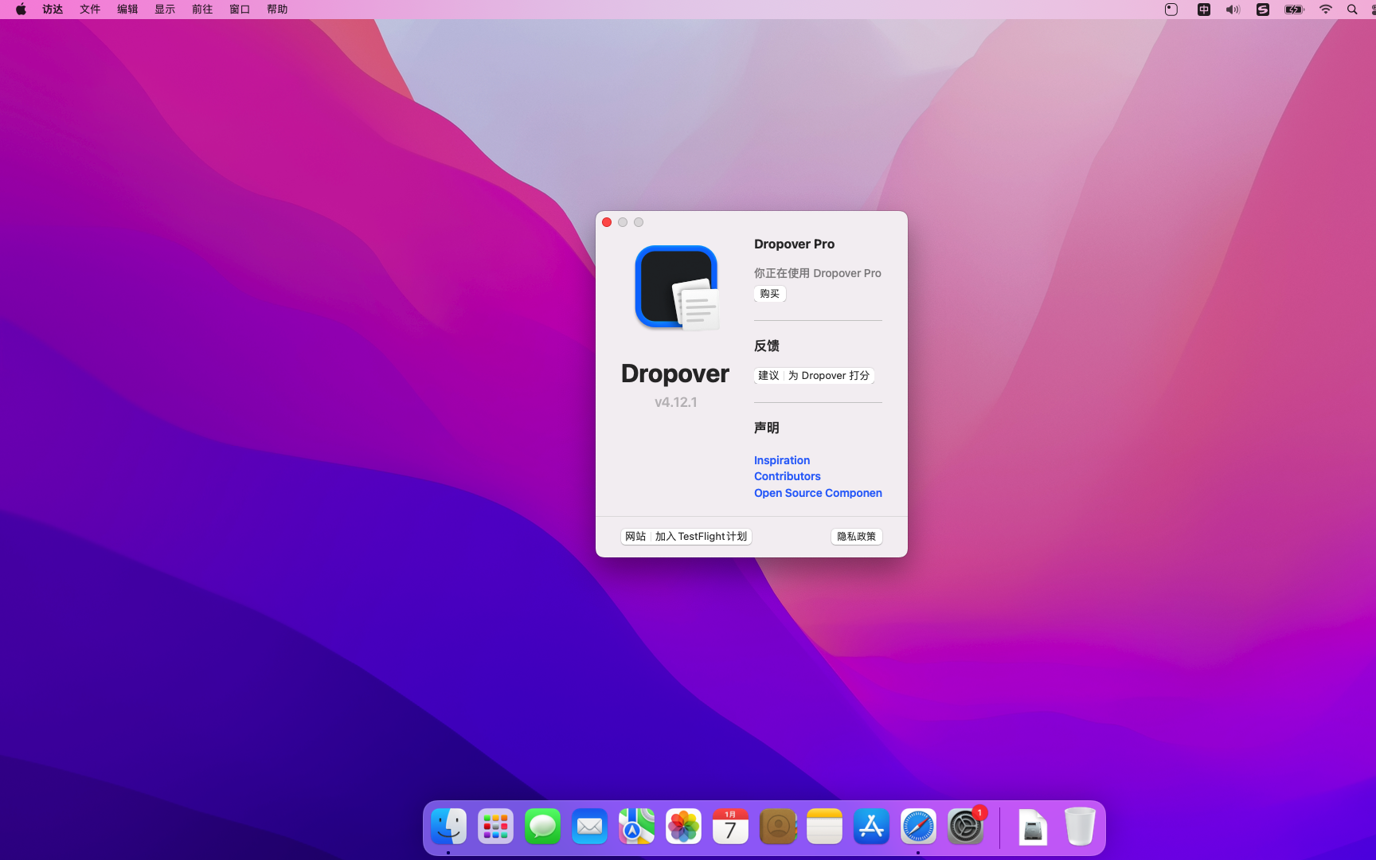This screenshot has height=860, width=1376.
Task: Open the Mail app in Dock
Action: pyautogui.click(x=590, y=827)
